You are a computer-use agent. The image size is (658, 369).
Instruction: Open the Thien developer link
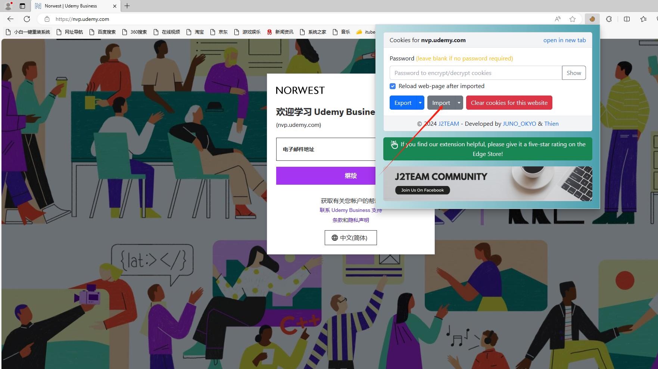tap(551, 124)
